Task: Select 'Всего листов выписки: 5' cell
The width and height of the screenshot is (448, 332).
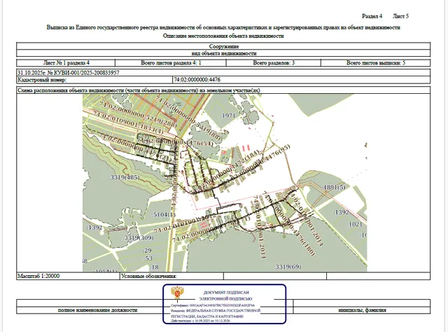Action: click(x=375, y=62)
